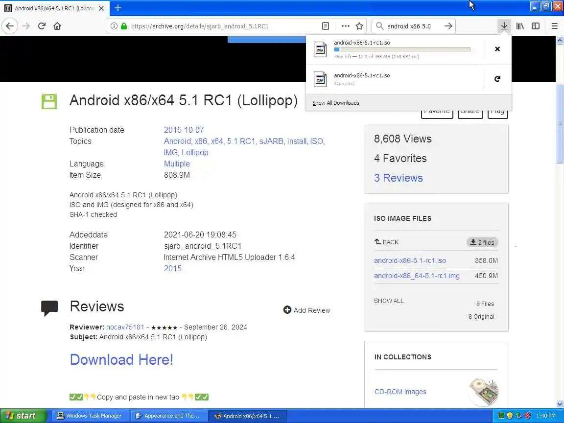
Task: Open the Windows start menu
Action: point(23,416)
